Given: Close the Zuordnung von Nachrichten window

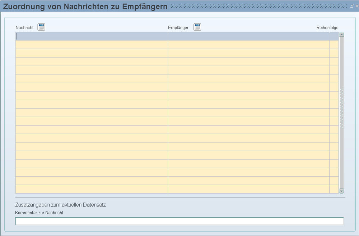Looking at the screenshot, I should tap(356, 6).
